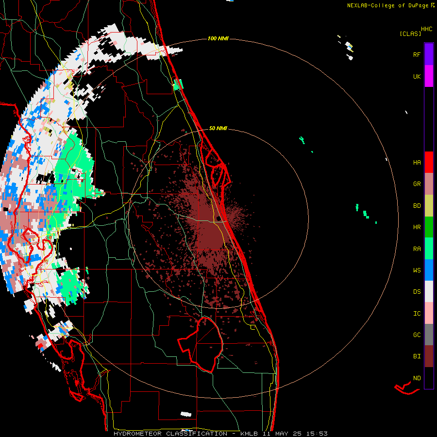Click the BD legend label
The height and width of the screenshot is (437, 437).
coord(417,206)
